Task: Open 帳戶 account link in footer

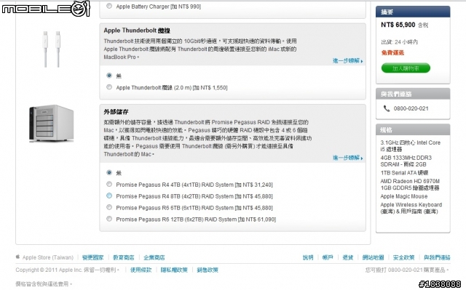Action: 328,257
